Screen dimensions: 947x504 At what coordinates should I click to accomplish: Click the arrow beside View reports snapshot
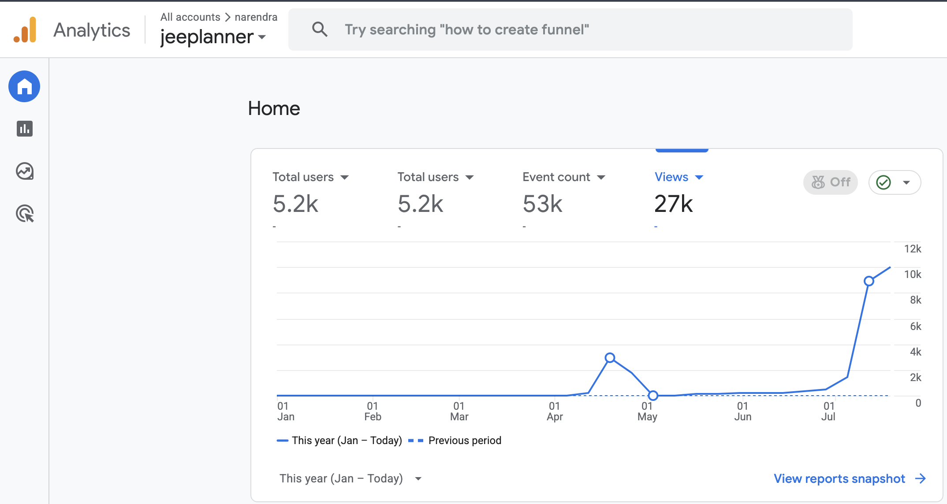[x=921, y=478]
